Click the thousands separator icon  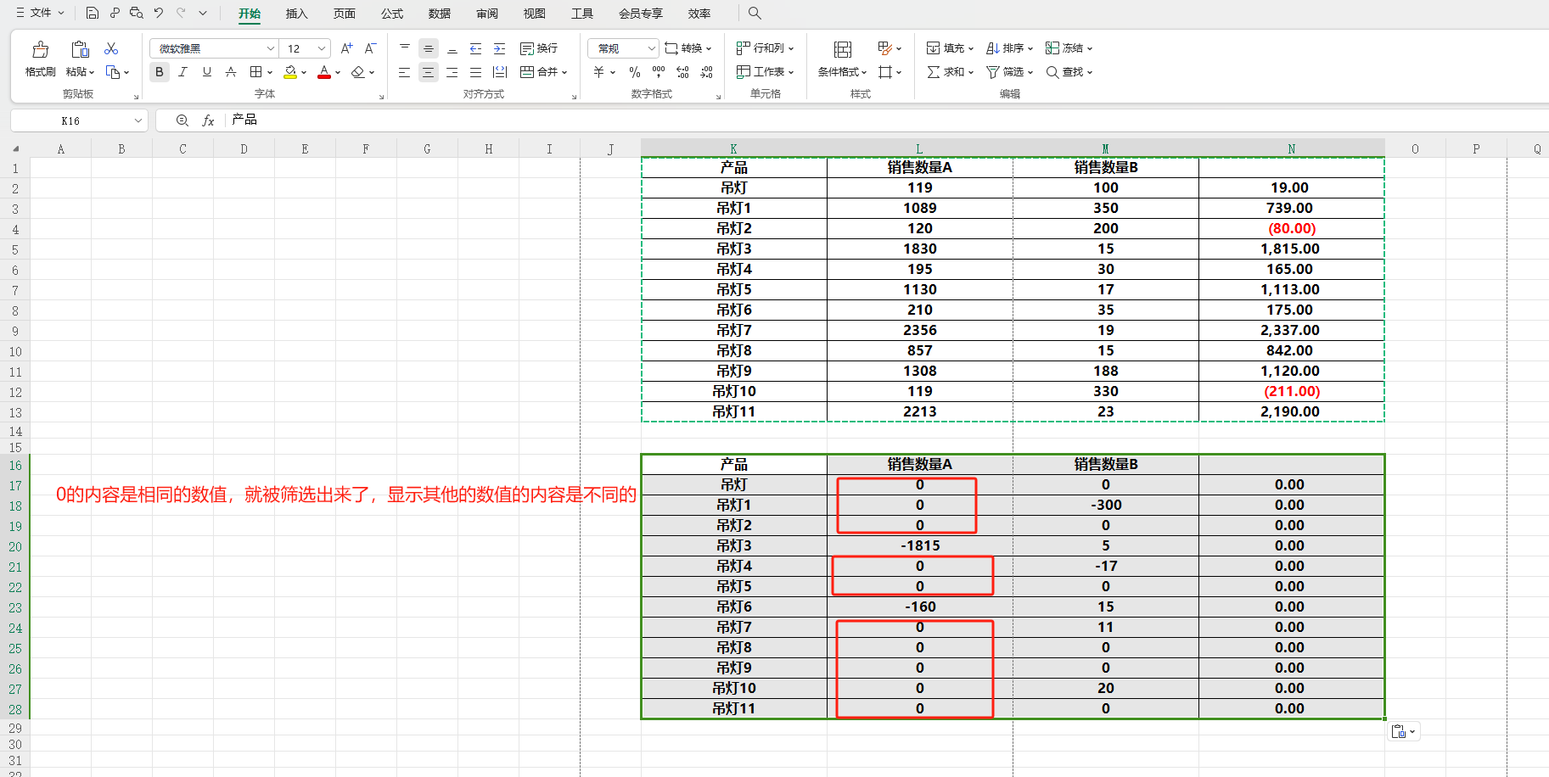coord(659,72)
